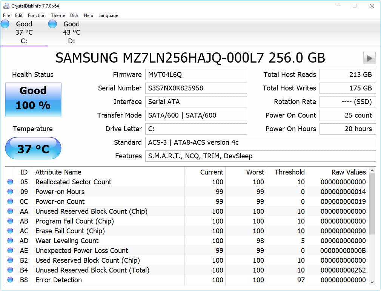Select the Reallocated Sector Count attribute name
This screenshot has width=381, height=291.
(x=74, y=182)
